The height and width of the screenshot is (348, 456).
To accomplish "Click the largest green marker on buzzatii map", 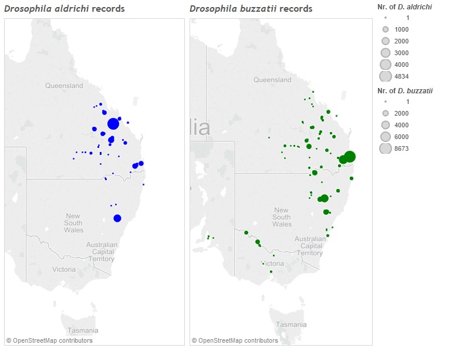I will click(350, 156).
